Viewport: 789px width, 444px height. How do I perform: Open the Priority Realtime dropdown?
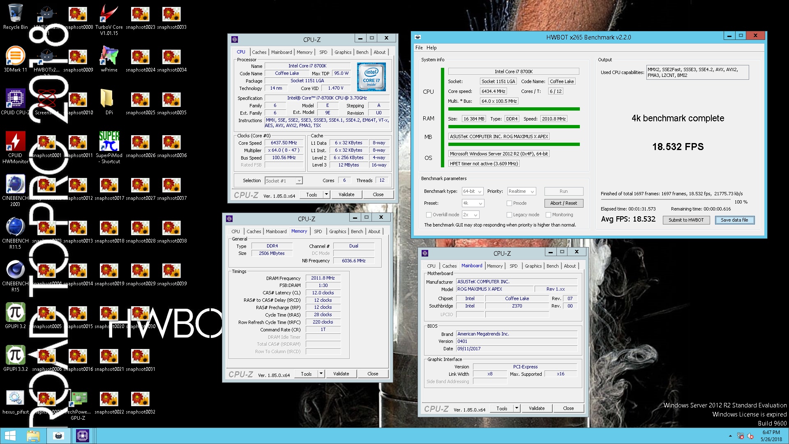521,191
